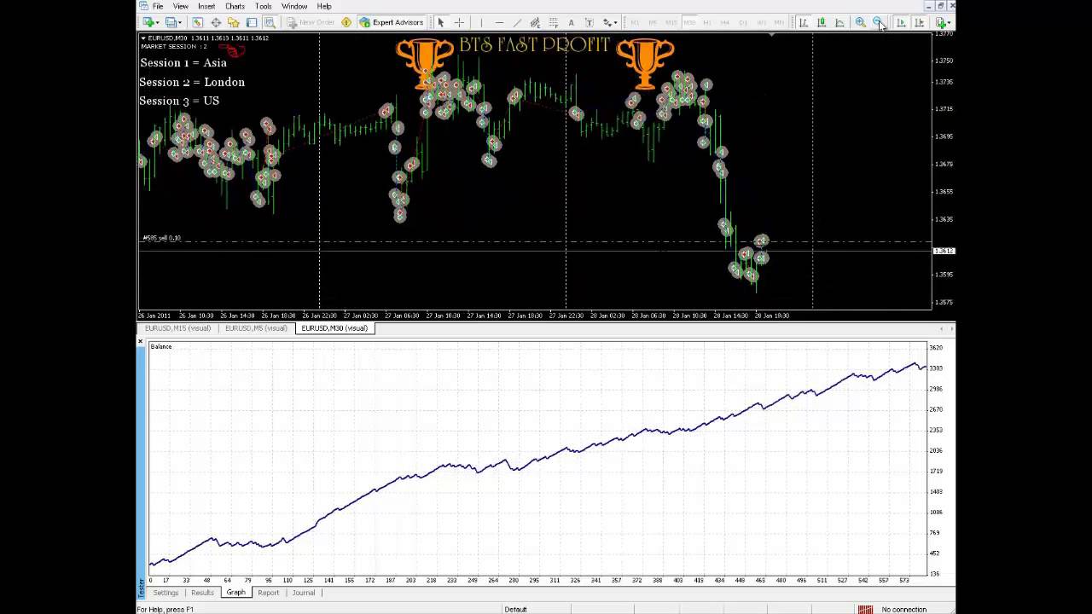Screen dimensions: 1092x614
Task: Select the M30 timeframe button
Action: click(689, 22)
